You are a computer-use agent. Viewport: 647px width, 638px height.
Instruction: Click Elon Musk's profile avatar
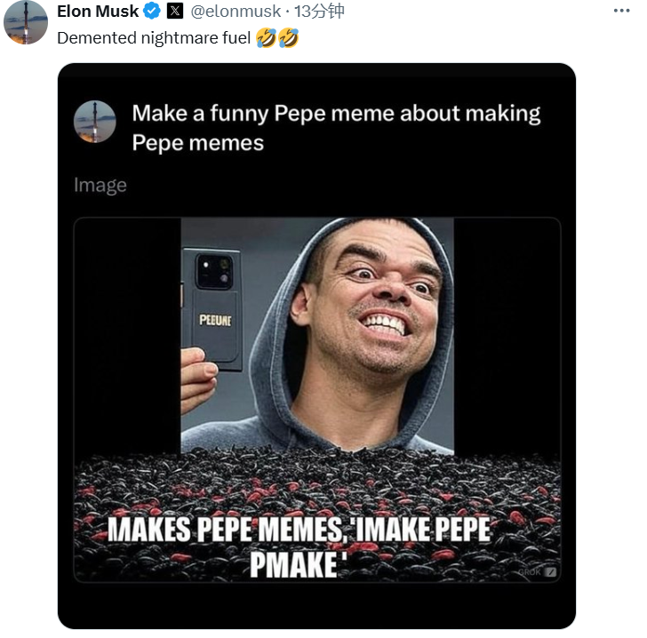26,22
